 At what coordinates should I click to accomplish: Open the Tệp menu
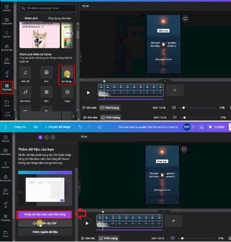pos(35,127)
